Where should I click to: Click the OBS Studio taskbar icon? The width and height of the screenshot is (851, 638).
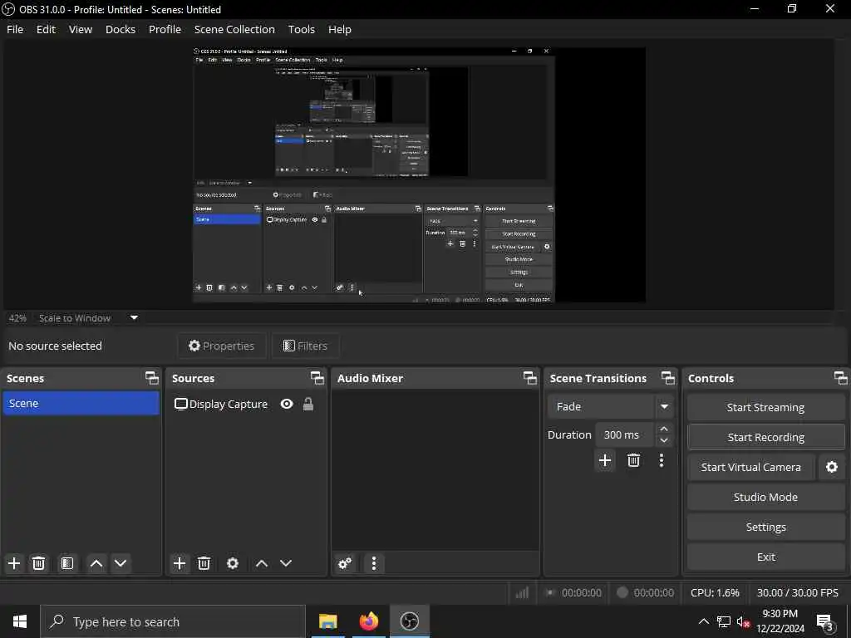[x=410, y=621]
